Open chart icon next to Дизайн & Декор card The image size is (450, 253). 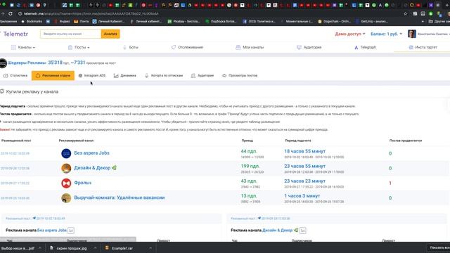point(303,231)
